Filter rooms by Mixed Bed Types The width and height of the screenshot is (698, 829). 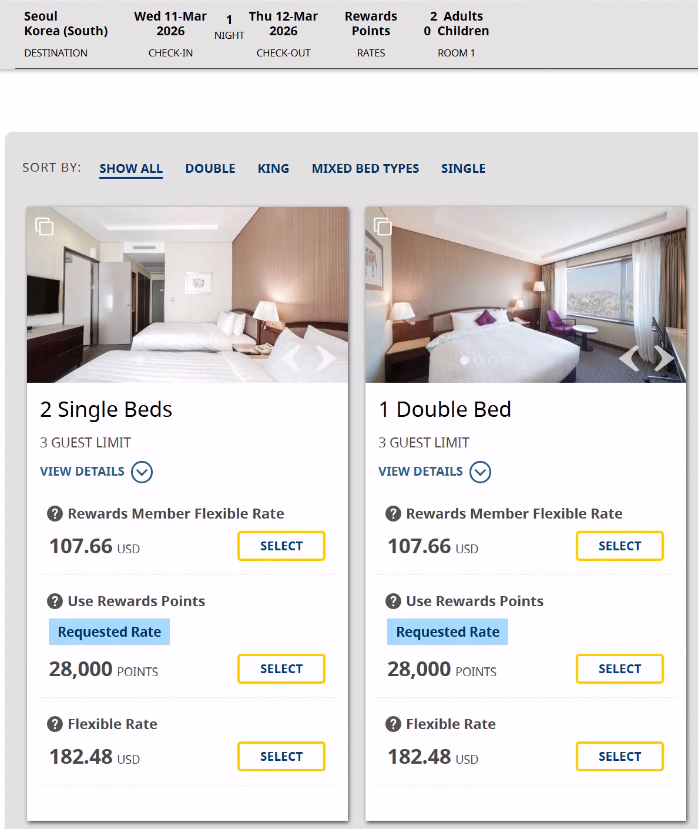pos(365,169)
